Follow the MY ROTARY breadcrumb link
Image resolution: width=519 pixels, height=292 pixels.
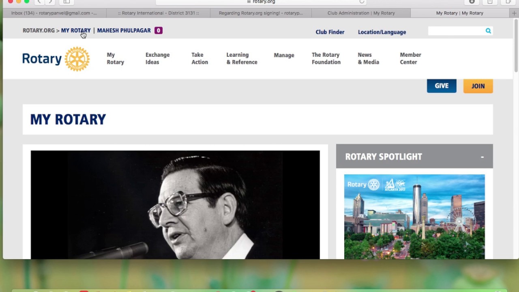76,30
